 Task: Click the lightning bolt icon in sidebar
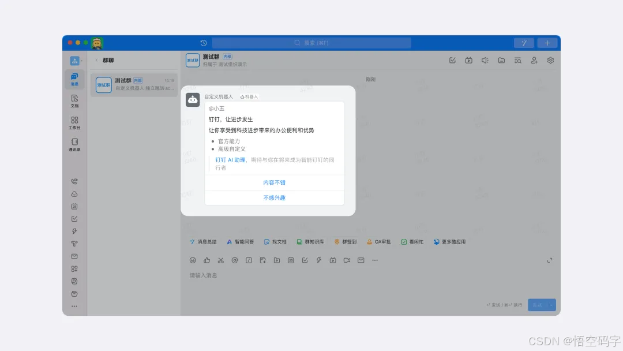(74, 231)
